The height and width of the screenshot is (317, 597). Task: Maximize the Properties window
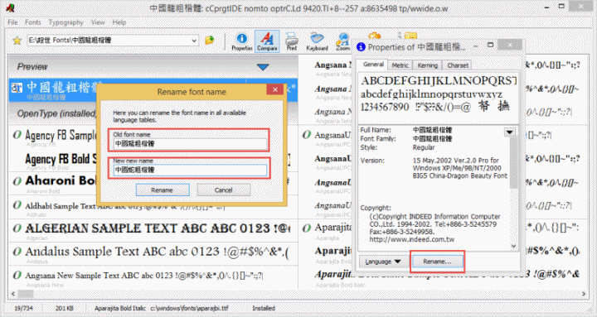[x=490, y=46]
